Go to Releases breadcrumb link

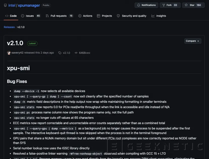pos(9,27)
